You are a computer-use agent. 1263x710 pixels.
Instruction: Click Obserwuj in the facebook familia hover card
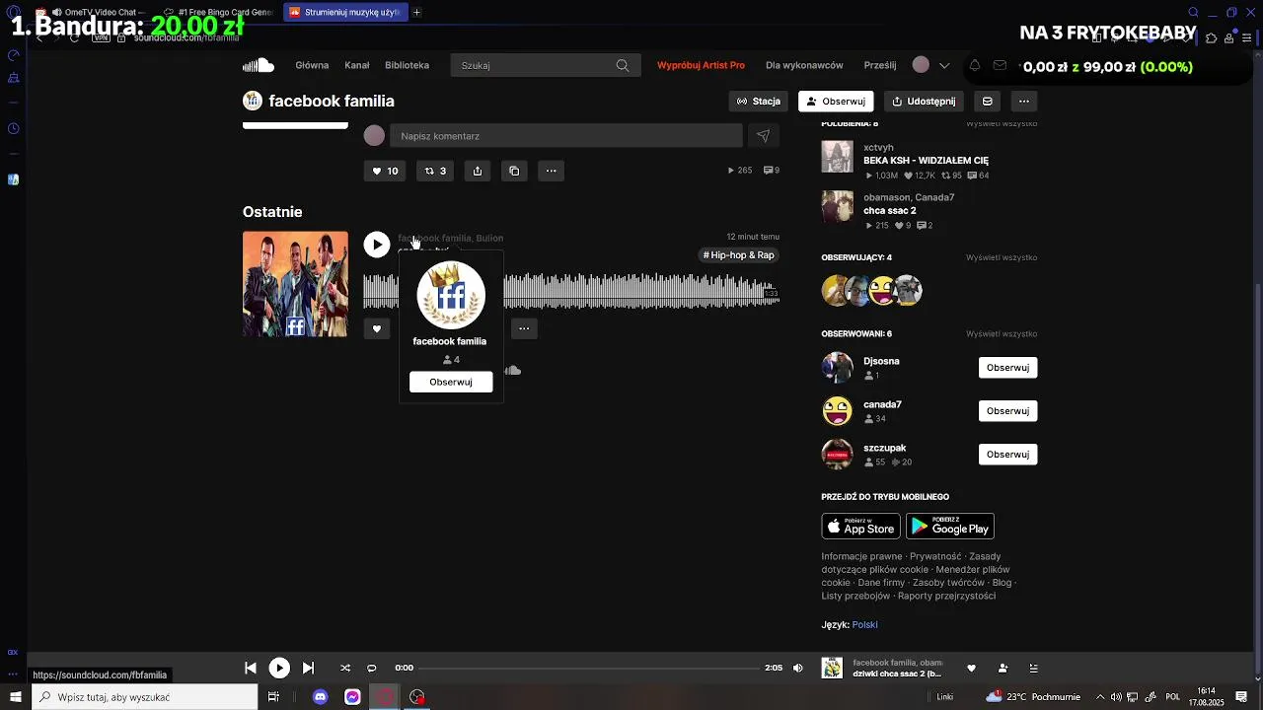coord(451,382)
